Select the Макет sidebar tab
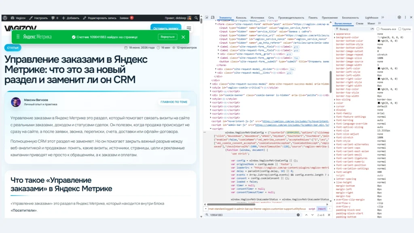 coord(371,23)
